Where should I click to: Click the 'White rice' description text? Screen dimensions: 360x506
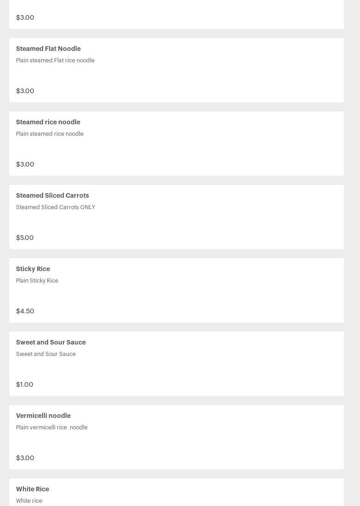(29, 501)
